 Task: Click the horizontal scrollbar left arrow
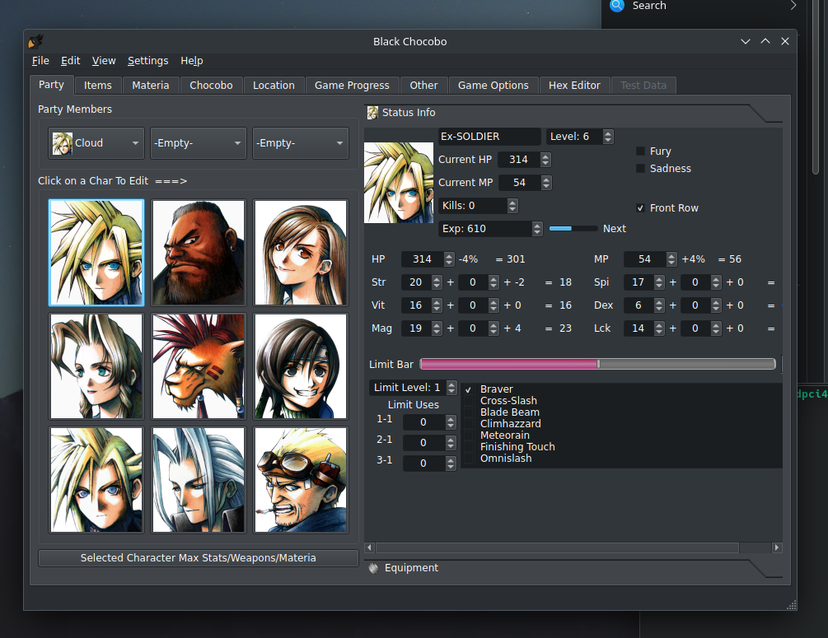tap(370, 547)
